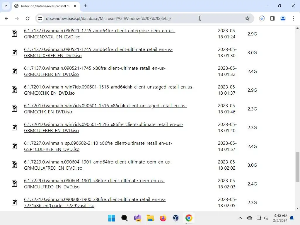Click file icon for 7201 amd64chk ISO
Viewport: 300px width, 225px height.
click(14, 90)
